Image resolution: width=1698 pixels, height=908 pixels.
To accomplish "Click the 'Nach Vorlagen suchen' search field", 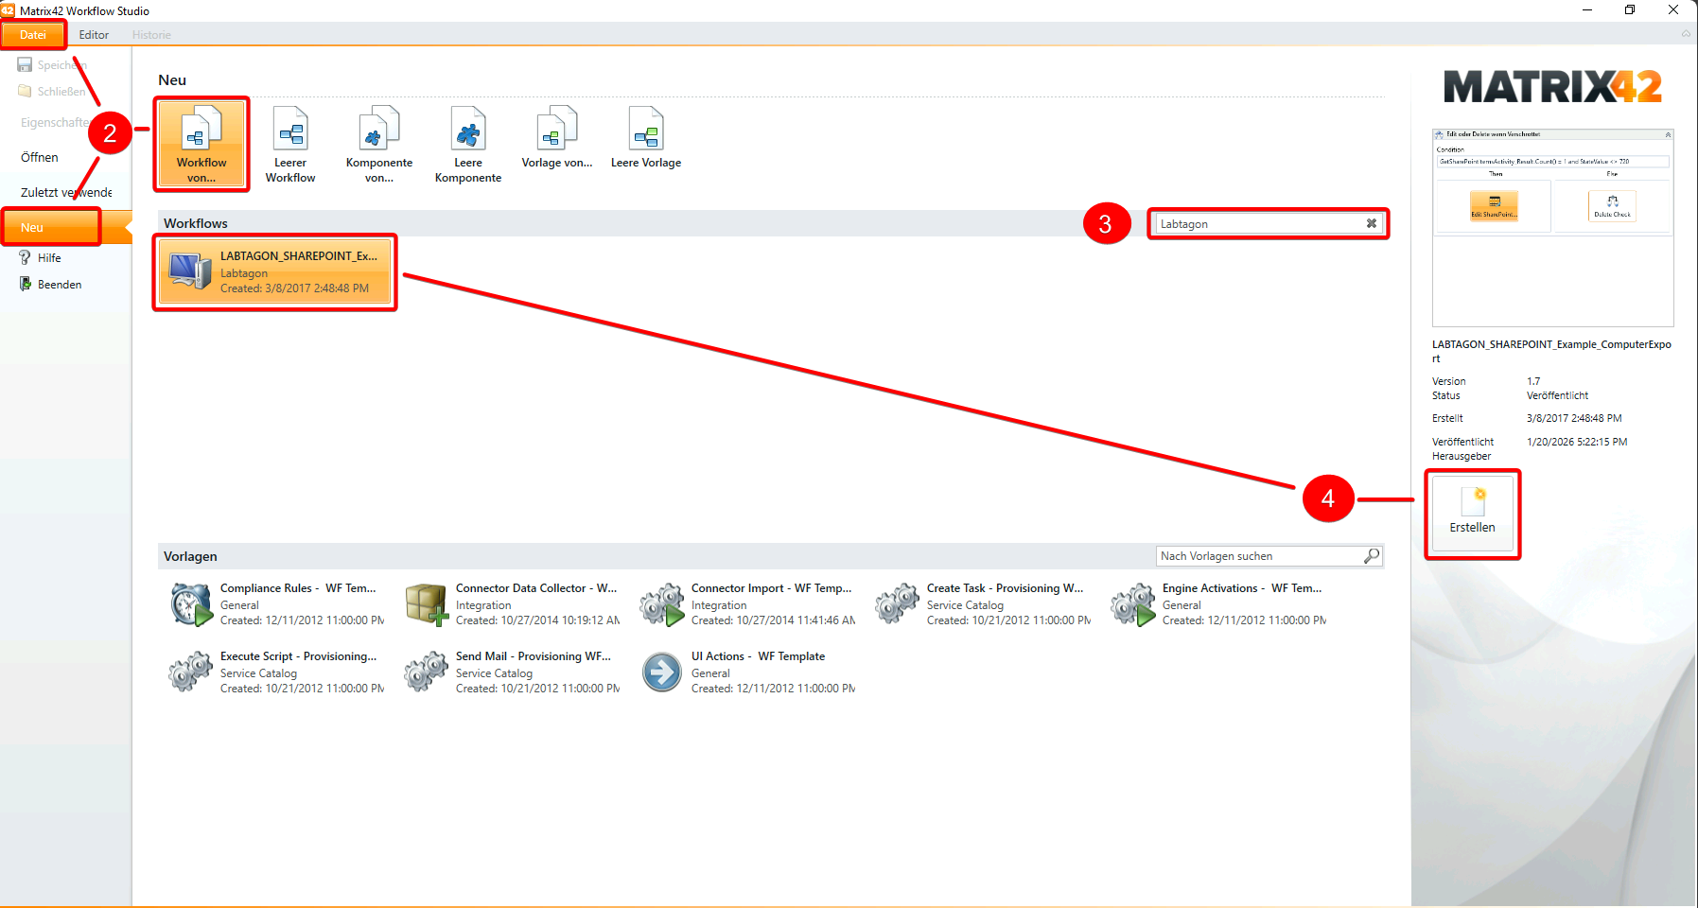I will point(1258,556).
